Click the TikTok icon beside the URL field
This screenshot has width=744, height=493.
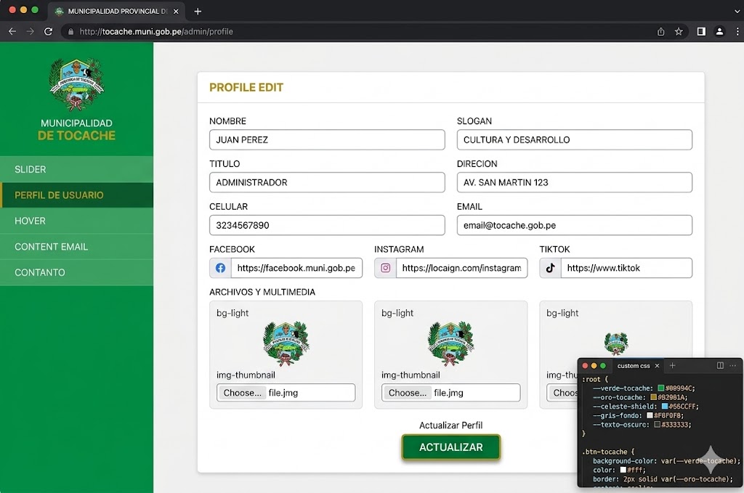click(x=551, y=268)
